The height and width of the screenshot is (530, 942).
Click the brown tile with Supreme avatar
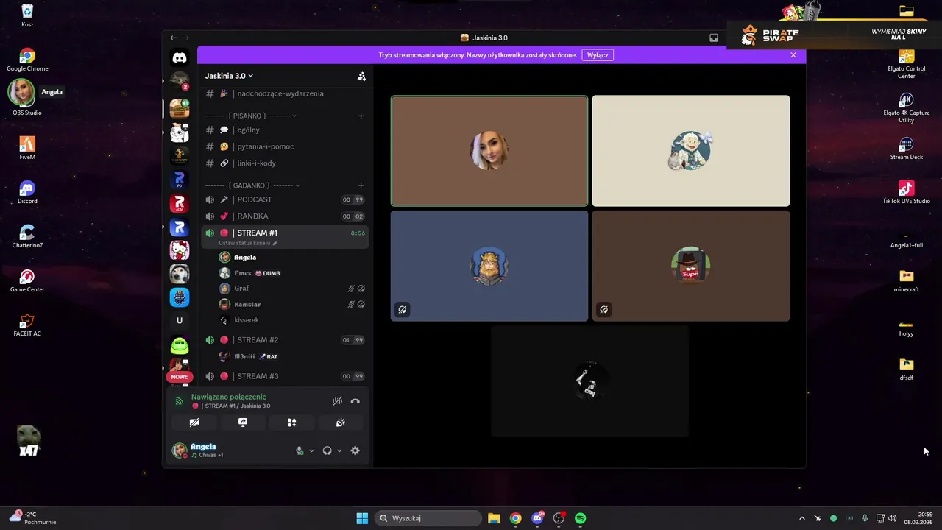pos(691,266)
